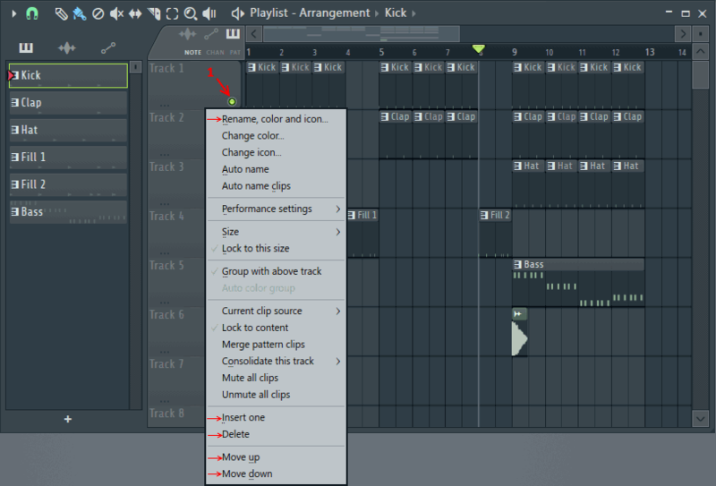Select the Zoom magnifier tool
Screen dimensions: 716x486
(190, 13)
